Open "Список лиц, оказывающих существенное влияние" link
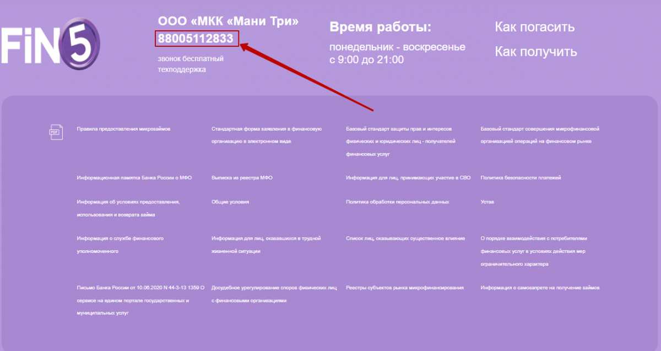Viewport: 661px width, 351px height. pos(405,239)
